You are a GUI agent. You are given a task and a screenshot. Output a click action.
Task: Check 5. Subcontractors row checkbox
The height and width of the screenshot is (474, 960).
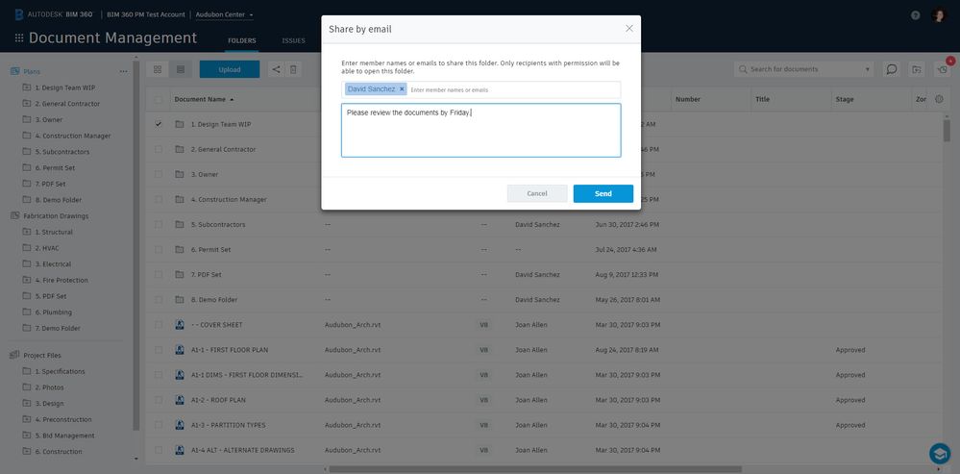(x=159, y=224)
